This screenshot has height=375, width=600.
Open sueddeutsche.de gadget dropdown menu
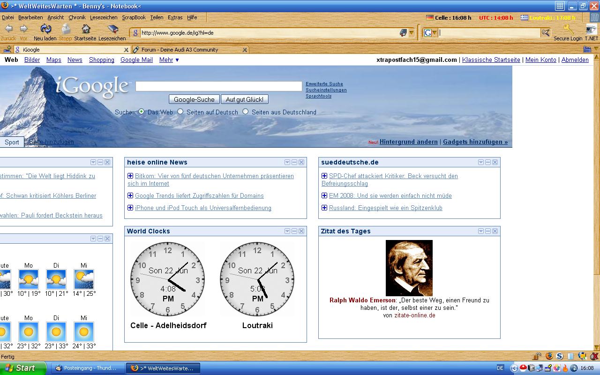tap(481, 162)
